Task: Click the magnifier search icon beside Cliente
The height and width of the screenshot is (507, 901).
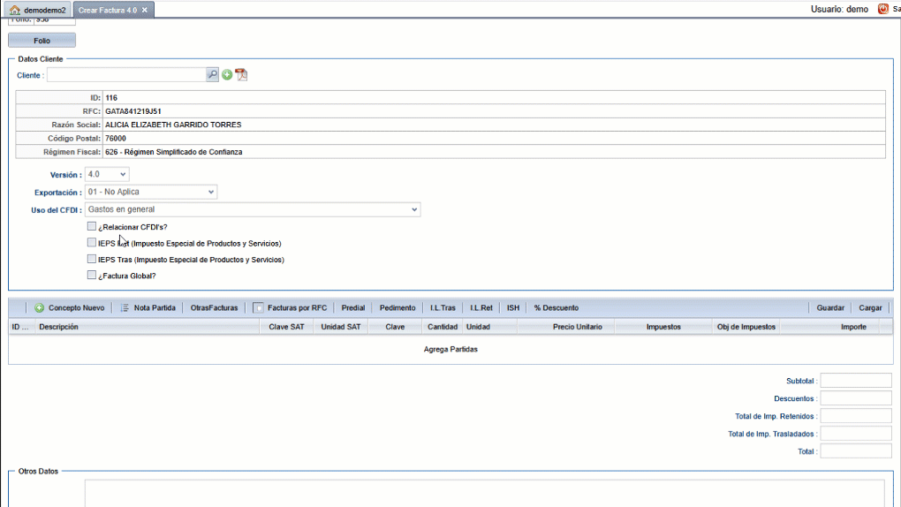Action: 212,75
